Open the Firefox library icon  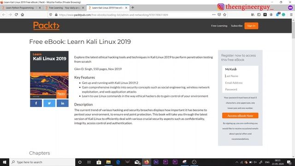[x=253, y=15]
